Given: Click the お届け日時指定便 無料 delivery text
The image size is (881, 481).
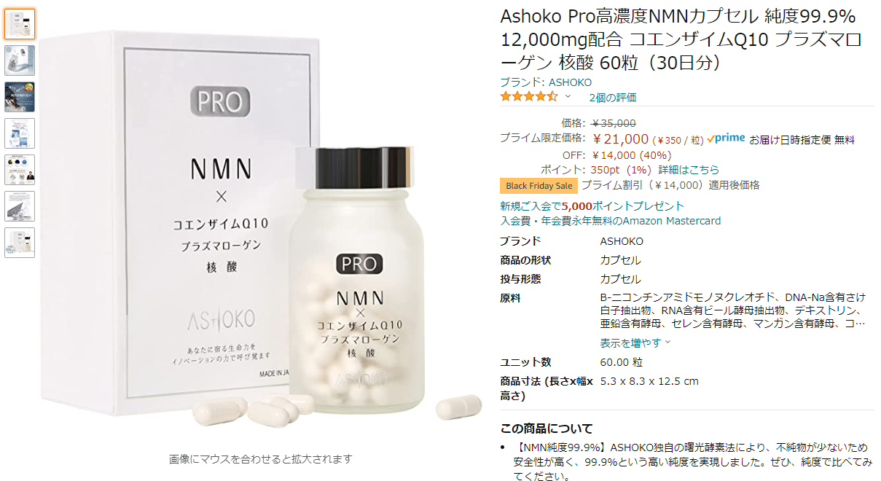Looking at the screenshot, I should (x=802, y=140).
